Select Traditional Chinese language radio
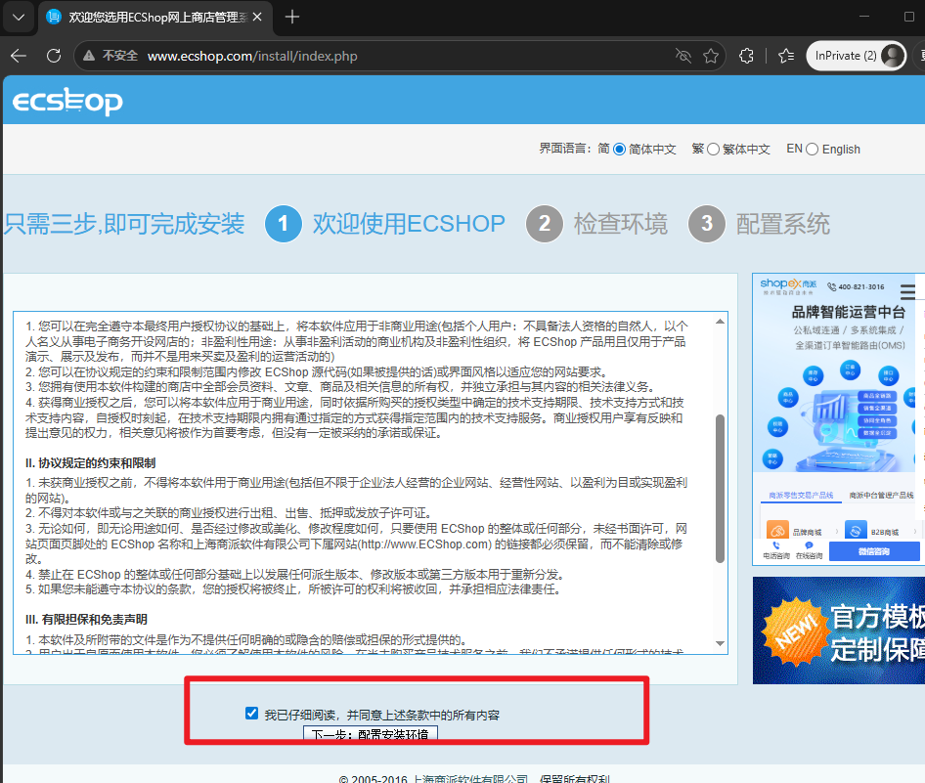 713,150
